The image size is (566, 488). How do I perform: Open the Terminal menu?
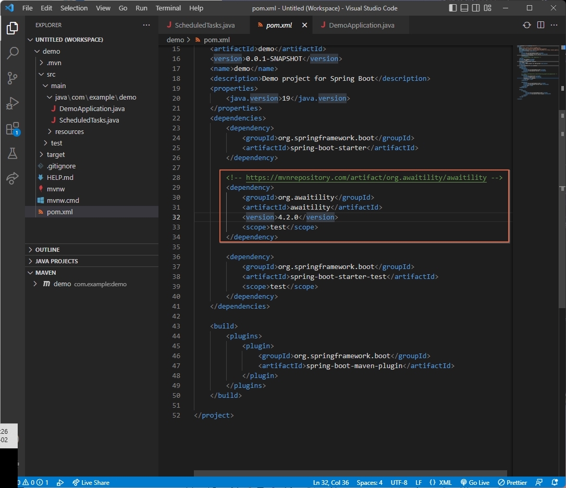click(x=168, y=8)
